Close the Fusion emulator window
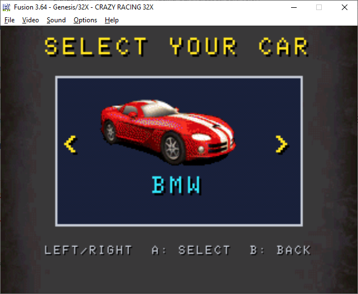Image resolution: width=358 pixels, height=294 pixels. pyautogui.click(x=345, y=7)
